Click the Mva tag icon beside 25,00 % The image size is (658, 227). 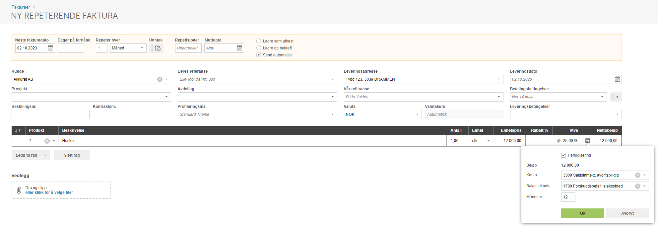(x=559, y=141)
